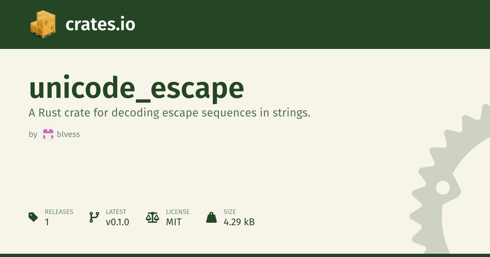Click the git branch icon beside LATEST
The width and height of the screenshot is (490, 257).
point(94,217)
